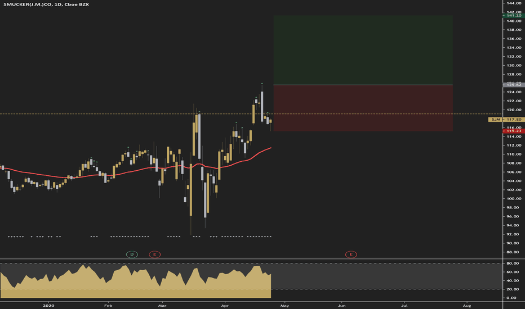Click the red E earnings marker near June

(351, 255)
